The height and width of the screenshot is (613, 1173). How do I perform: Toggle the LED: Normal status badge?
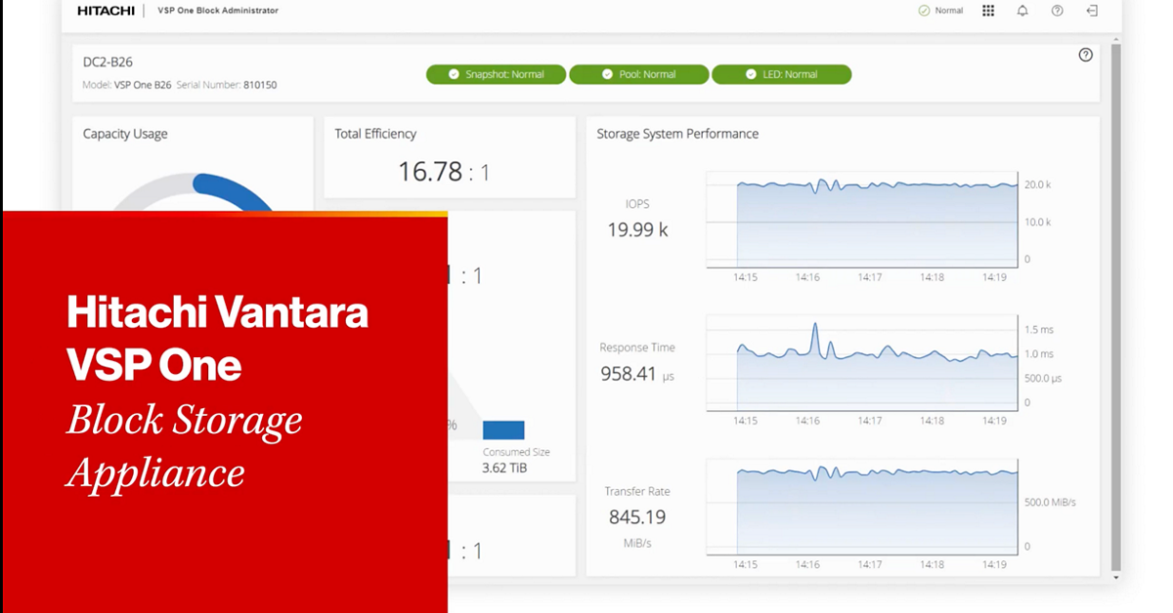[782, 74]
